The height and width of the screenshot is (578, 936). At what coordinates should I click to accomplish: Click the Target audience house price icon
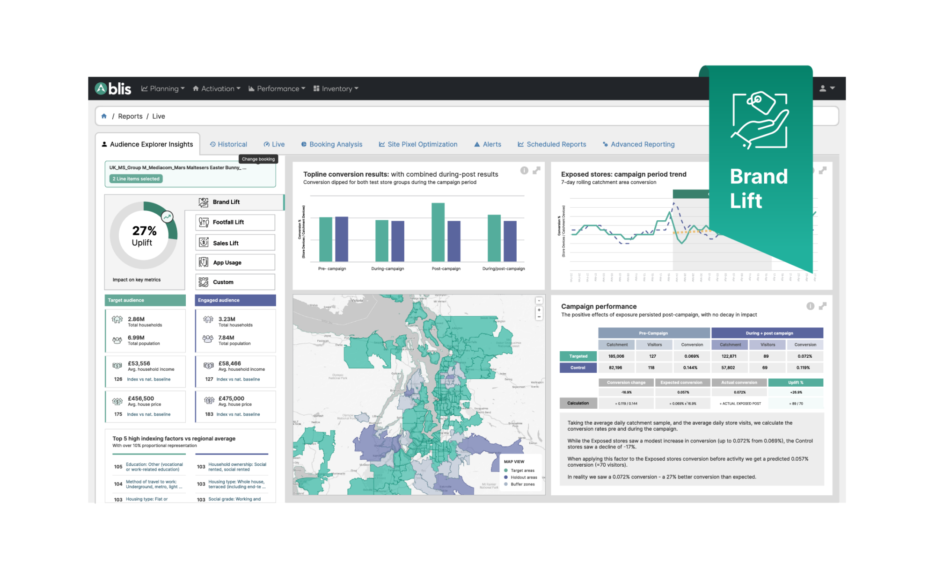(x=117, y=401)
